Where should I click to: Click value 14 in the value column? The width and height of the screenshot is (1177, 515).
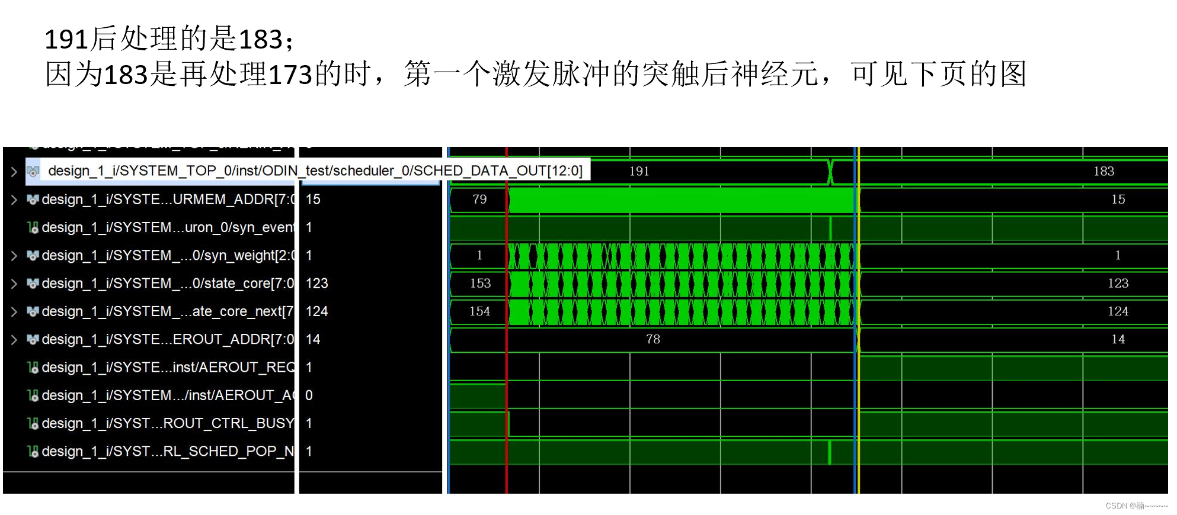pyautogui.click(x=313, y=339)
